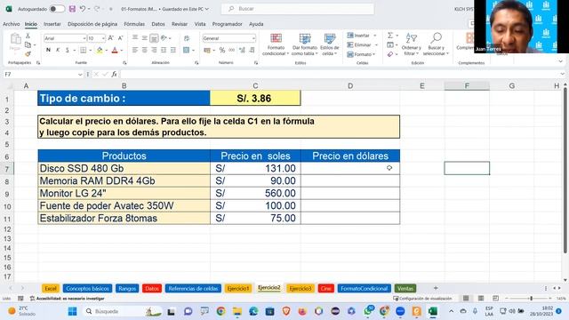Open the font name dropdown (Arial)
This screenshot has height=320, width=569.
point(84,38)
